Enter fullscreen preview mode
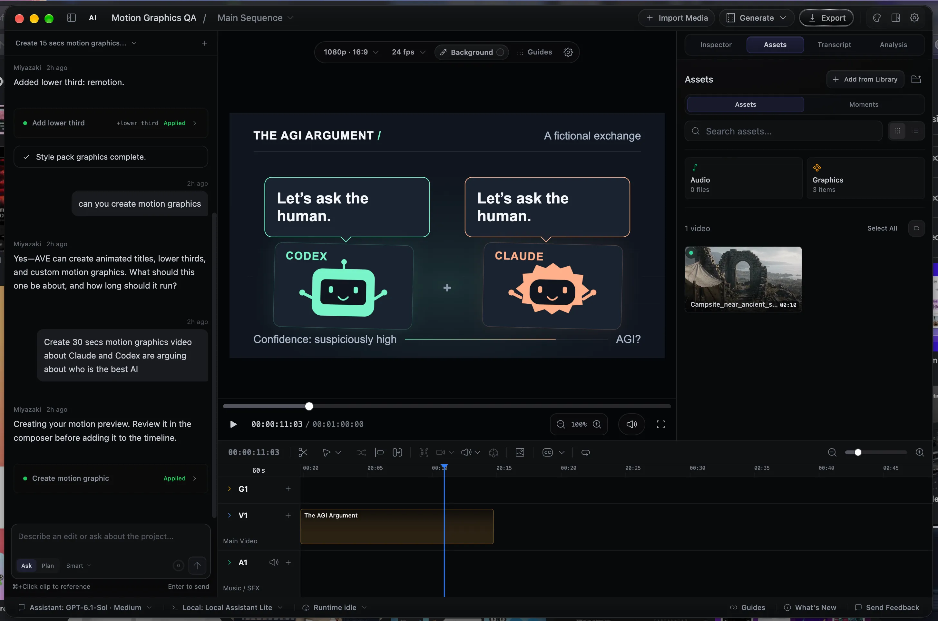 coord(660,424)
